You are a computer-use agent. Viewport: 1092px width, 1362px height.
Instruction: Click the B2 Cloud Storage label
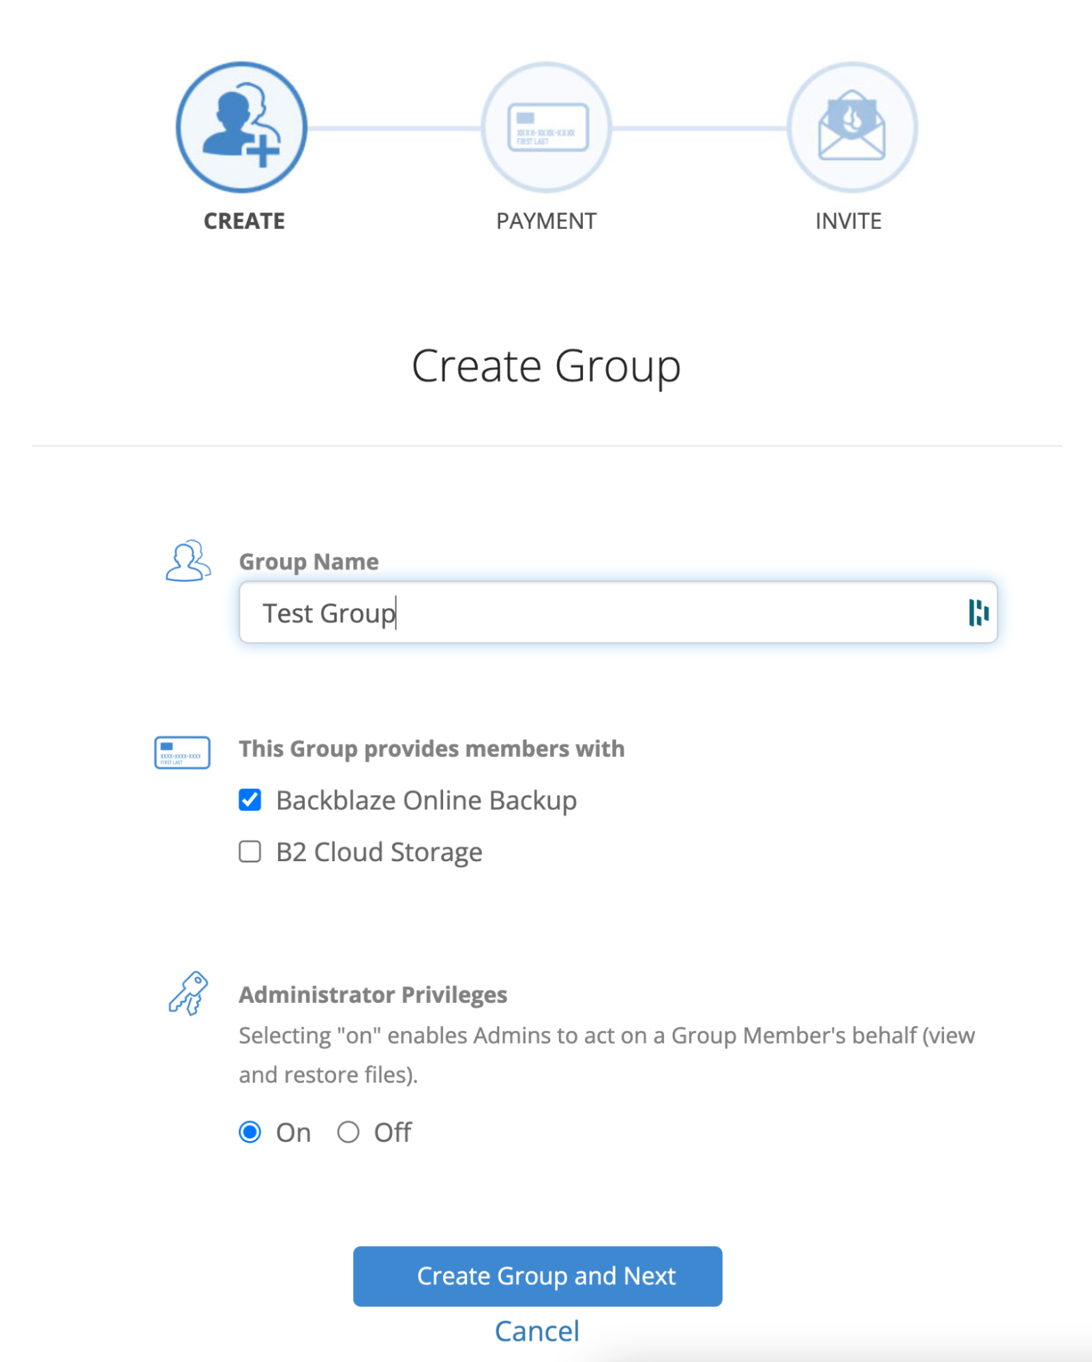(x=379, y=852)
